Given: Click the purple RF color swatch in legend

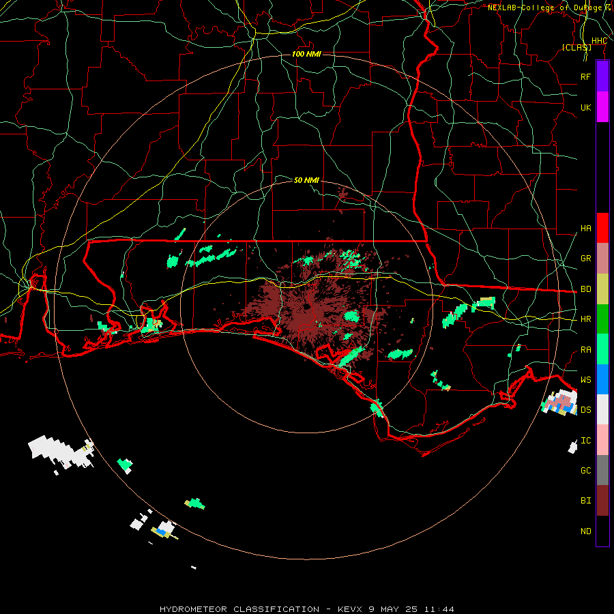Looking at the screenshot, I should (602, 76).
